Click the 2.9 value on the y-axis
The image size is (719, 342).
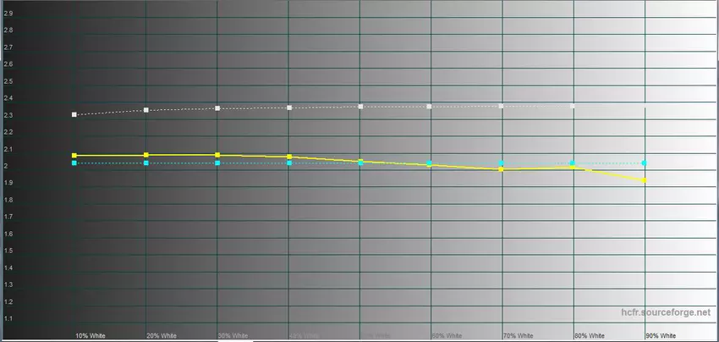coord(8,13)
